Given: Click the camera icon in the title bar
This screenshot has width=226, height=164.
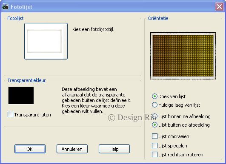Looking at the screenshot, I should 5,7.
